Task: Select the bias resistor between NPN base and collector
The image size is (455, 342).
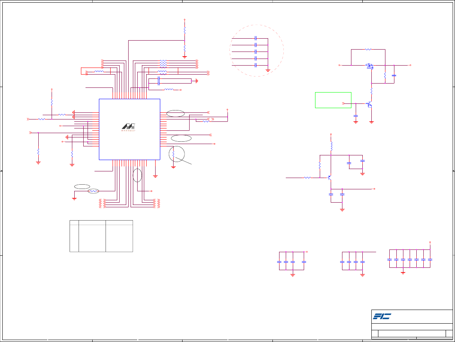Action: (320, 165)
